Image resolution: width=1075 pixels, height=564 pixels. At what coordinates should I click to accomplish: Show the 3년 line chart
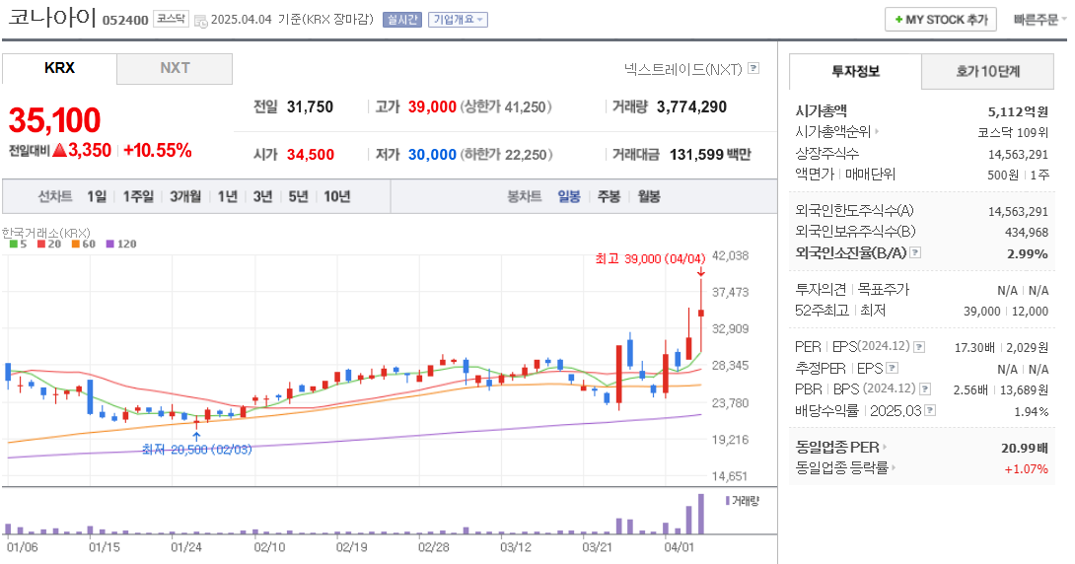(262, 196)
